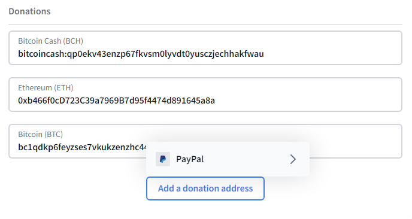Click the Bitcoin Cash (BCH) field label
The image size is (412, 219).
click(x=50, y=41)
